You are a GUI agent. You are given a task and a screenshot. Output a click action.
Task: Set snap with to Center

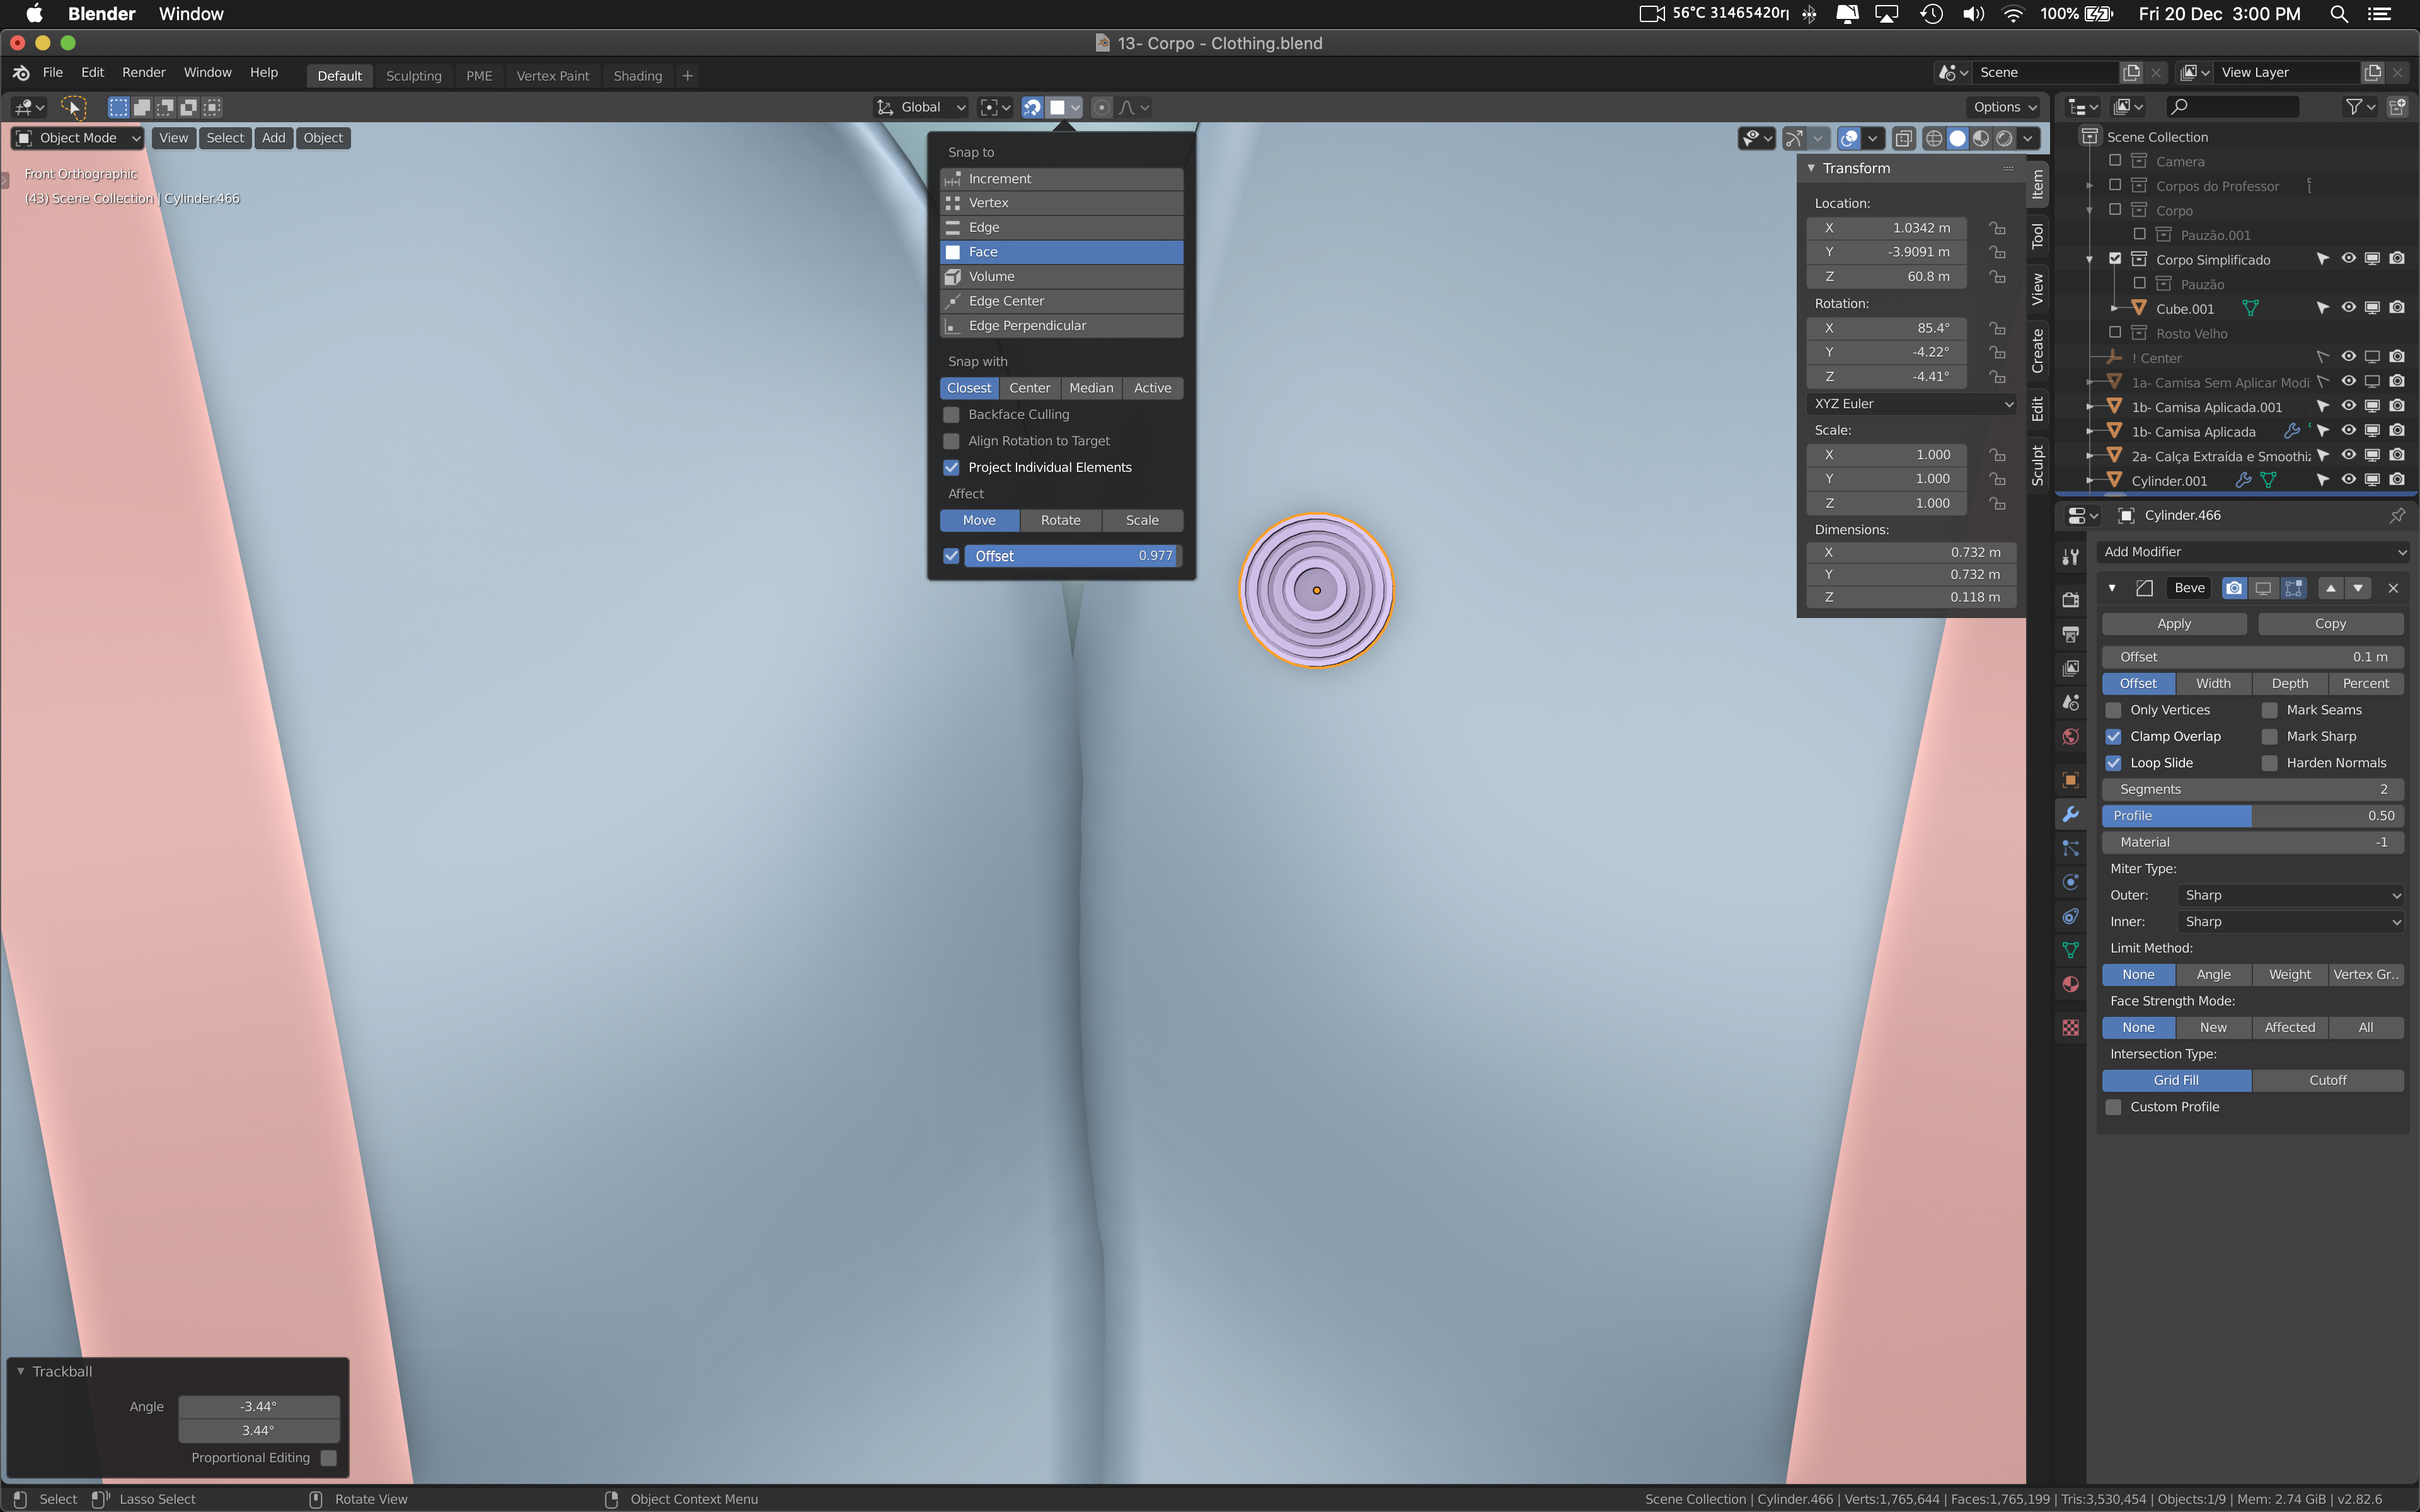click(x=1029, y=388)
